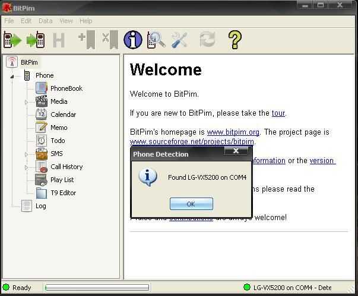Open the Phone Info blue 'i' icon
The width and height of the screenshot is (358, 296).
(x=133, y=40)
